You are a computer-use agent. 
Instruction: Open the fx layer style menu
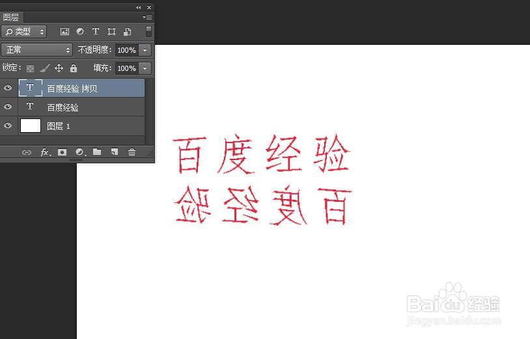46,152
